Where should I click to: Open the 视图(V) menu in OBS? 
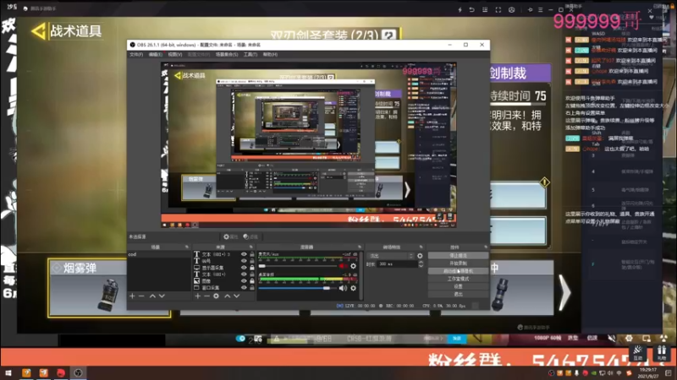175,55
